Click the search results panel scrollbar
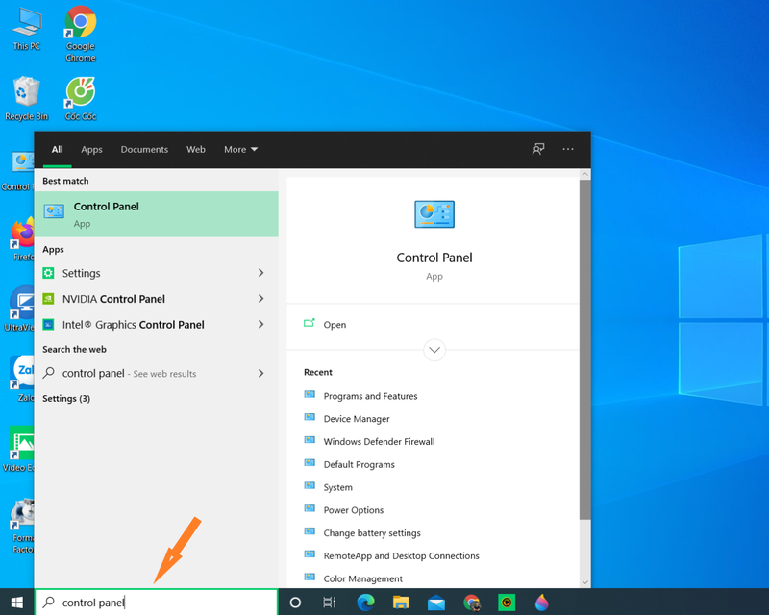Image resolution: width=769 pixels, height=615 pixels. (584, 346)
